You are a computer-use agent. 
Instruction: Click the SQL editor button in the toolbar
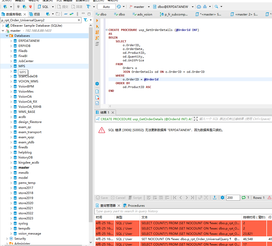click(x=43, y=7)
